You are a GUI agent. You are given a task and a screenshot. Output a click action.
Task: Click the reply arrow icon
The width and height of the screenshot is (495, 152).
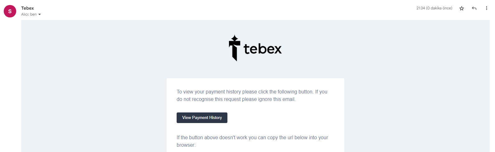[474, 8]
